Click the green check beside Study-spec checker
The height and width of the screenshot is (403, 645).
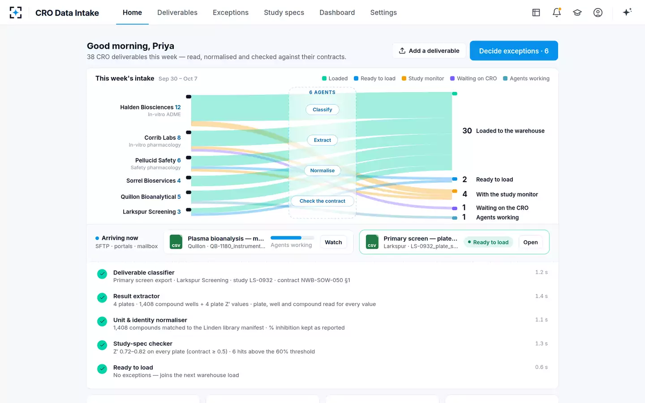(x=102, y=345)
